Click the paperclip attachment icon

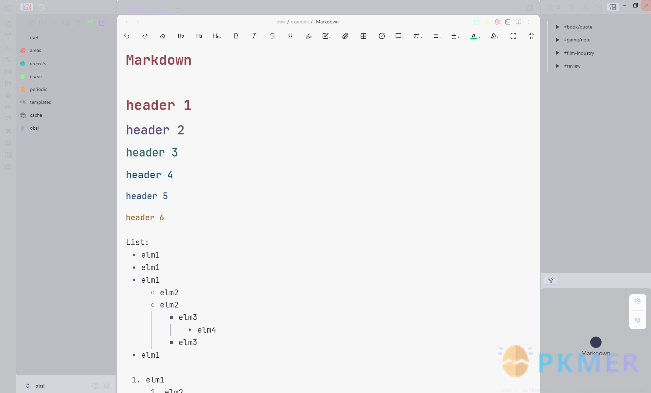point(345,36)
